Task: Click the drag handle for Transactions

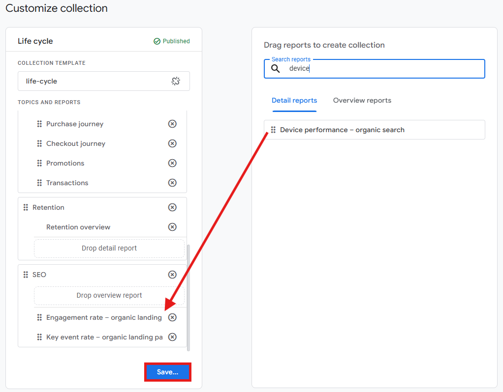Action: click(x=39, y=183)
